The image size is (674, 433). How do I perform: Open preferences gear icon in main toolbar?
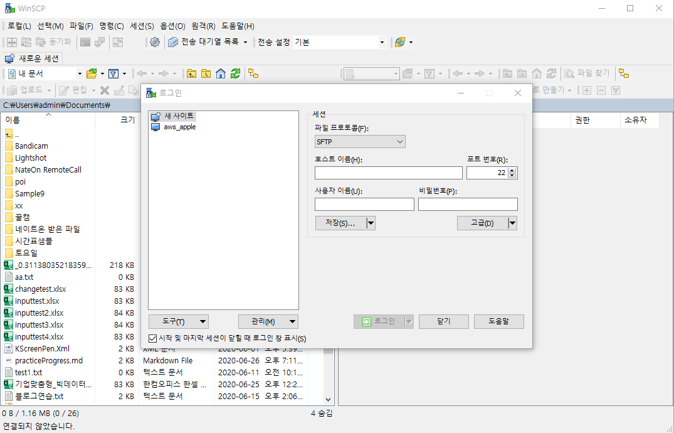pos(155,42)
